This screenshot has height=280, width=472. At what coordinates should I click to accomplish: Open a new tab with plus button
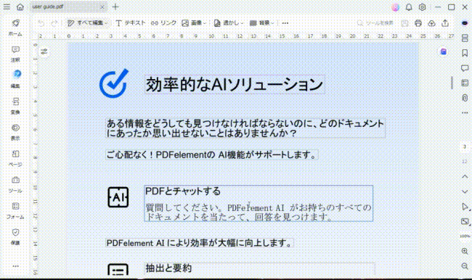115,7
